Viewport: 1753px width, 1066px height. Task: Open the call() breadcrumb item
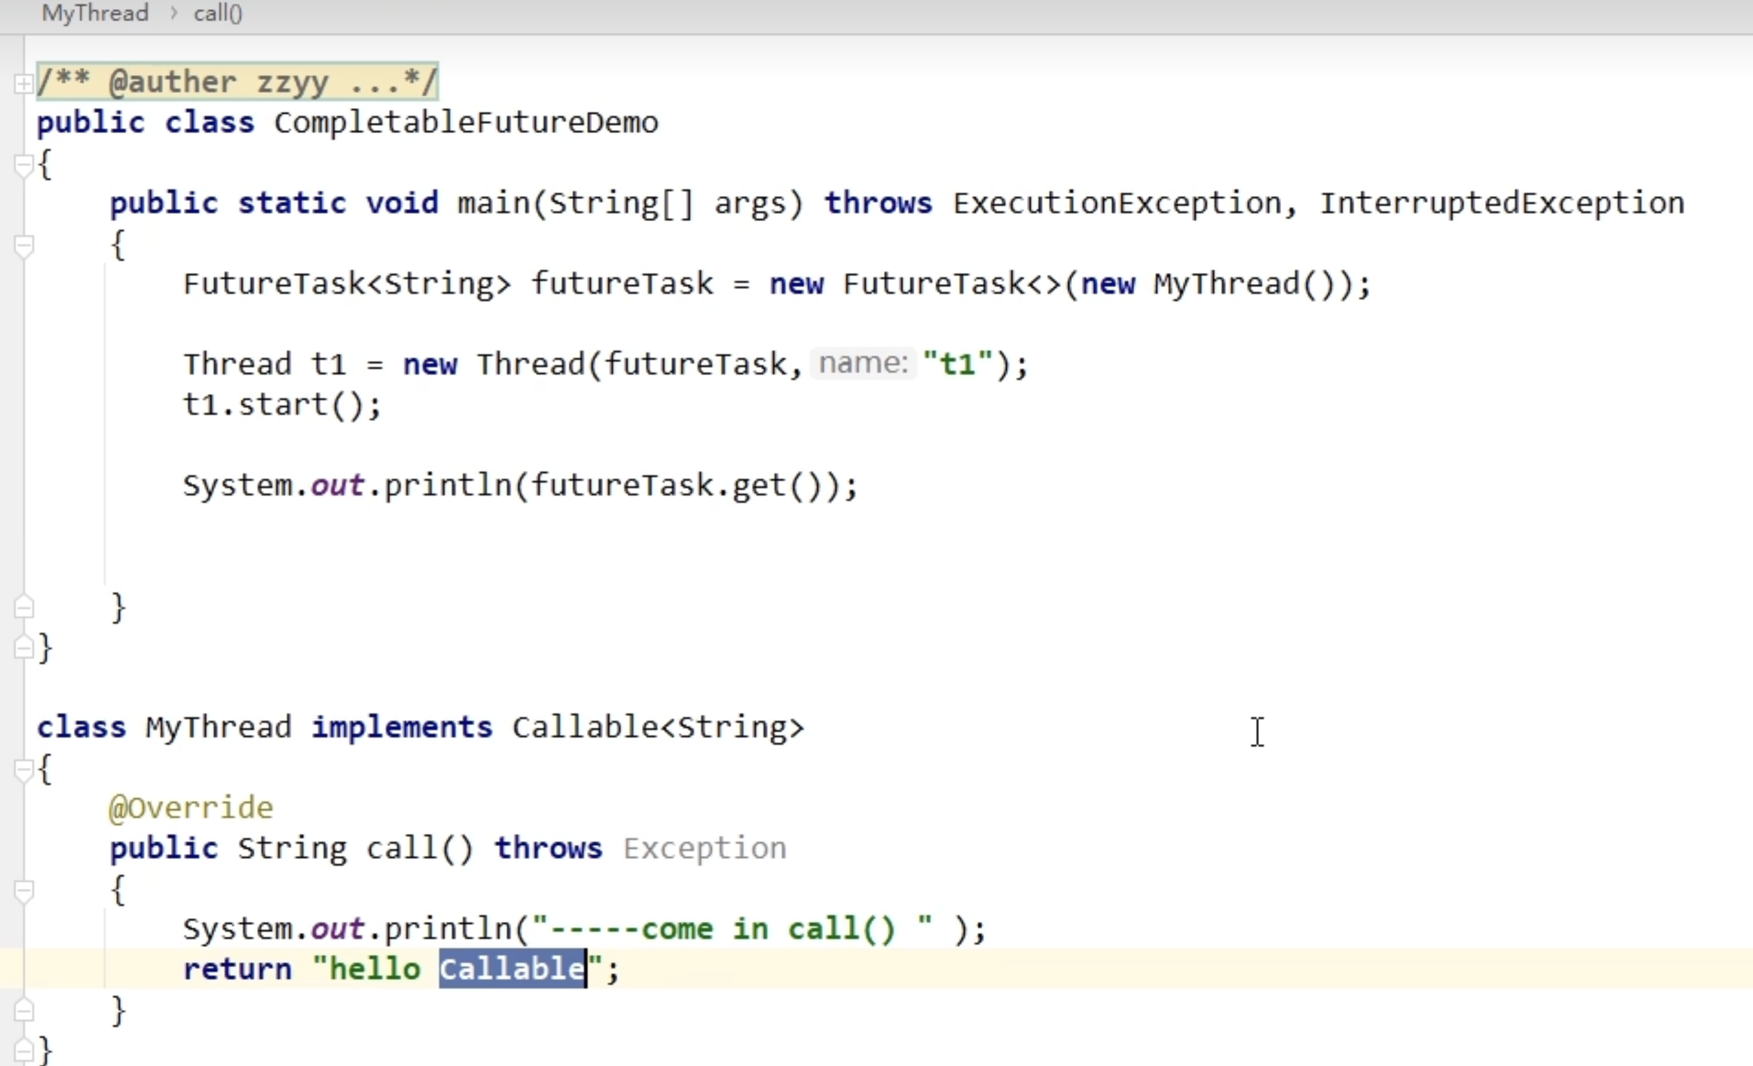218,13
